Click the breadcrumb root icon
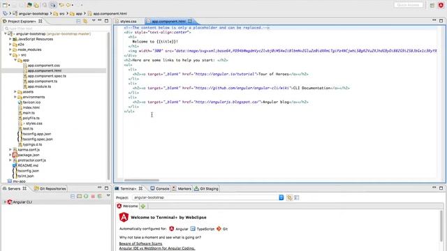The image size is (447, 251). pos(5,13)
